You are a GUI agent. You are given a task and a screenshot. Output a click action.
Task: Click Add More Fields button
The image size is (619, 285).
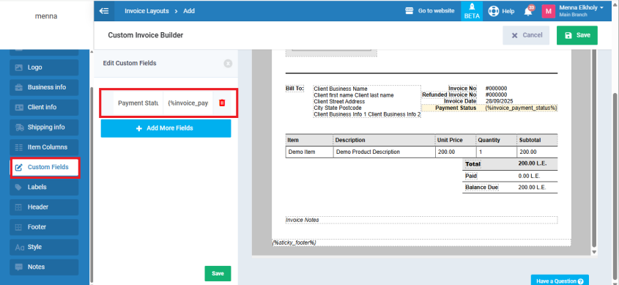pyautogui.click(x=166, y=128)
